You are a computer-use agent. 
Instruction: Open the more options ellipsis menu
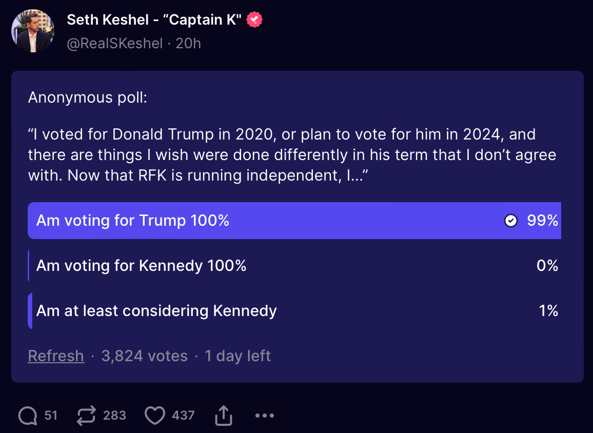click(x=264, y=417)
